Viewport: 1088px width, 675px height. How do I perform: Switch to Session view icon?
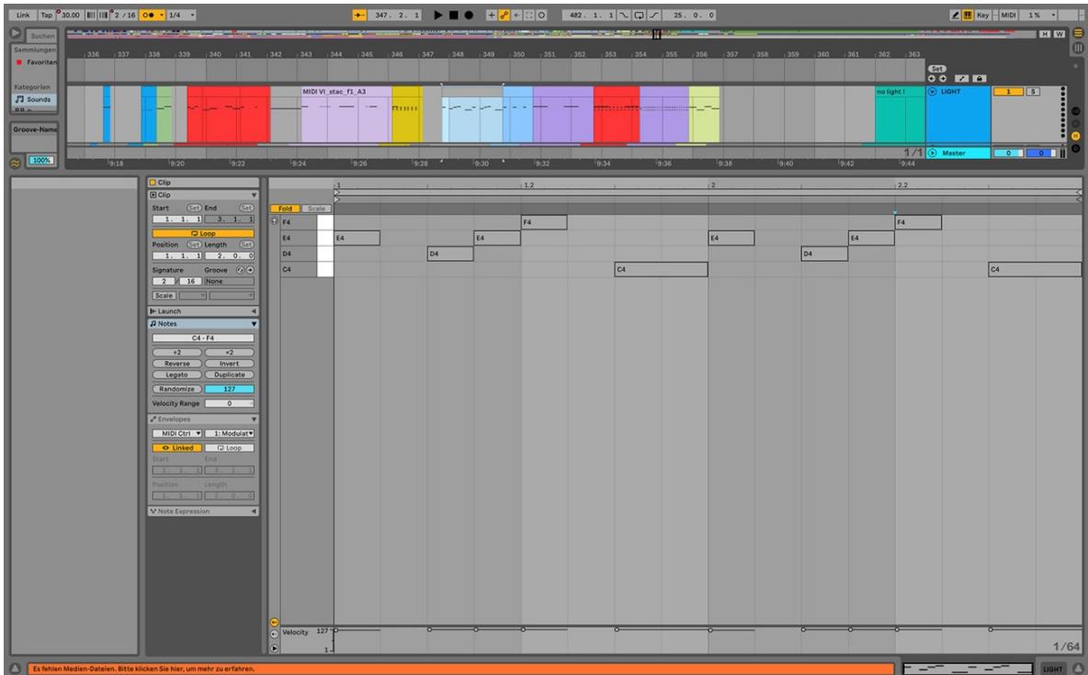[x=1078, y=48]
